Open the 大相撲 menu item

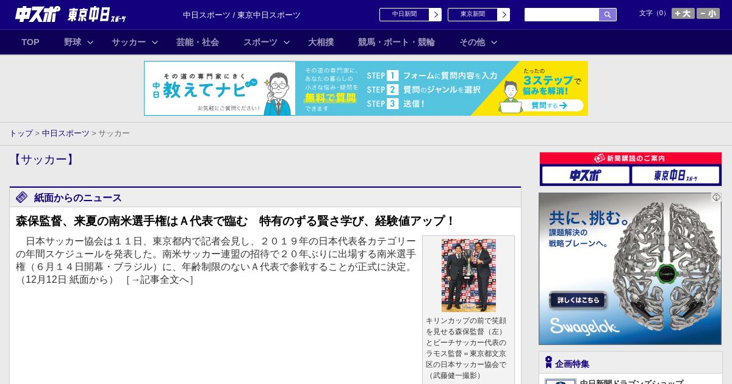[321, 42]
